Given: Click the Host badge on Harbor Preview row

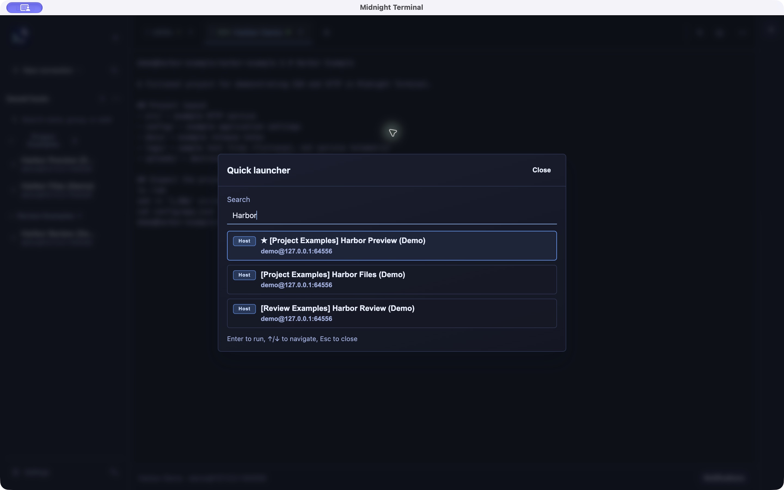Looking at the screenshot, I should click(x=244, y=241).
